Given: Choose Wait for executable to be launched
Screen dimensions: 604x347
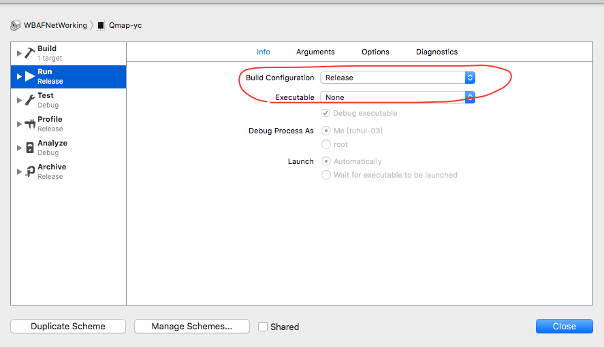Looking at the screenshot, I should 326,175.
